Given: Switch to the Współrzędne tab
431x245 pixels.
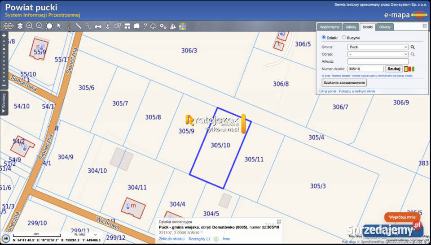Looking at the screenshot, I should click(x=330, y=27).
